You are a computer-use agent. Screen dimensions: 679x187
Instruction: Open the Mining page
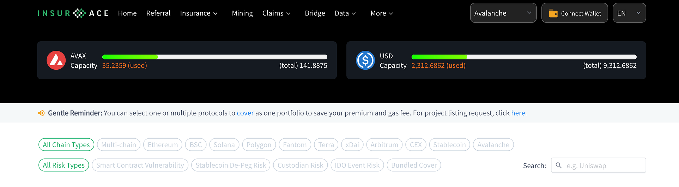point(242,13)
